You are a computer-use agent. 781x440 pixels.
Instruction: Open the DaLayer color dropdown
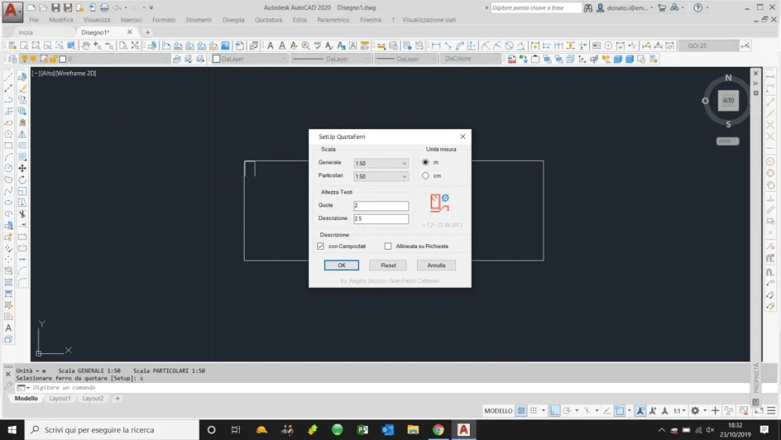click(249, 59)
